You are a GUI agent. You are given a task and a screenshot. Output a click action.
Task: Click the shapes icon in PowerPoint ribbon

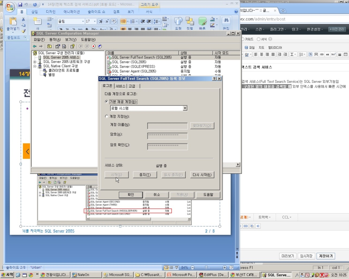click(178, 21)
